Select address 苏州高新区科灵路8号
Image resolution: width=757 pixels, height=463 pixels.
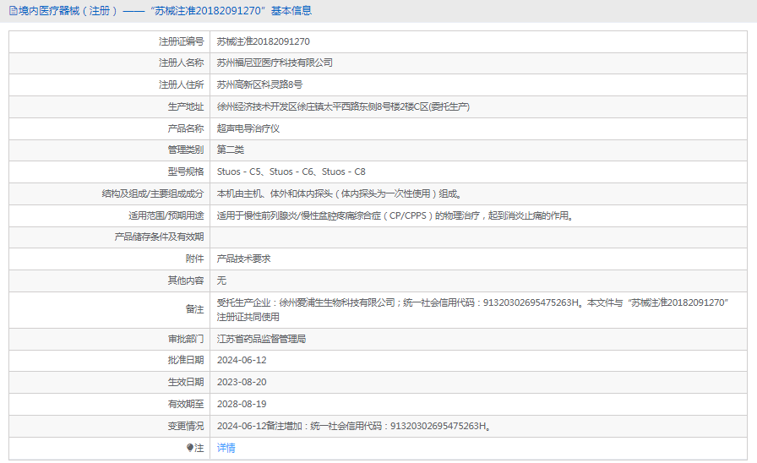(259, 84)
